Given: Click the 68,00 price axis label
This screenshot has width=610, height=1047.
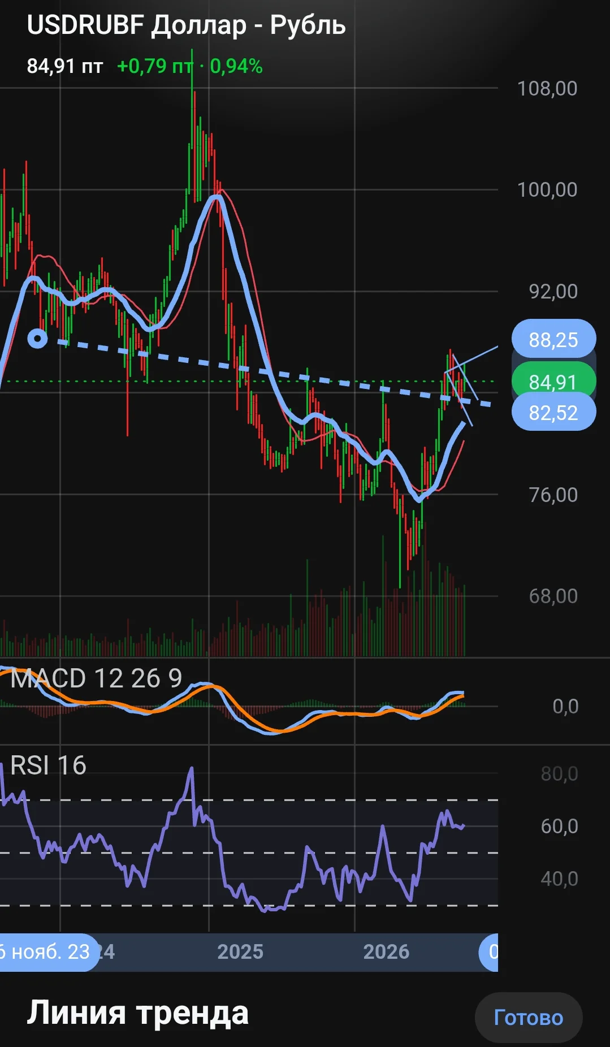Looking at the screenshot, I should point(553,596).
